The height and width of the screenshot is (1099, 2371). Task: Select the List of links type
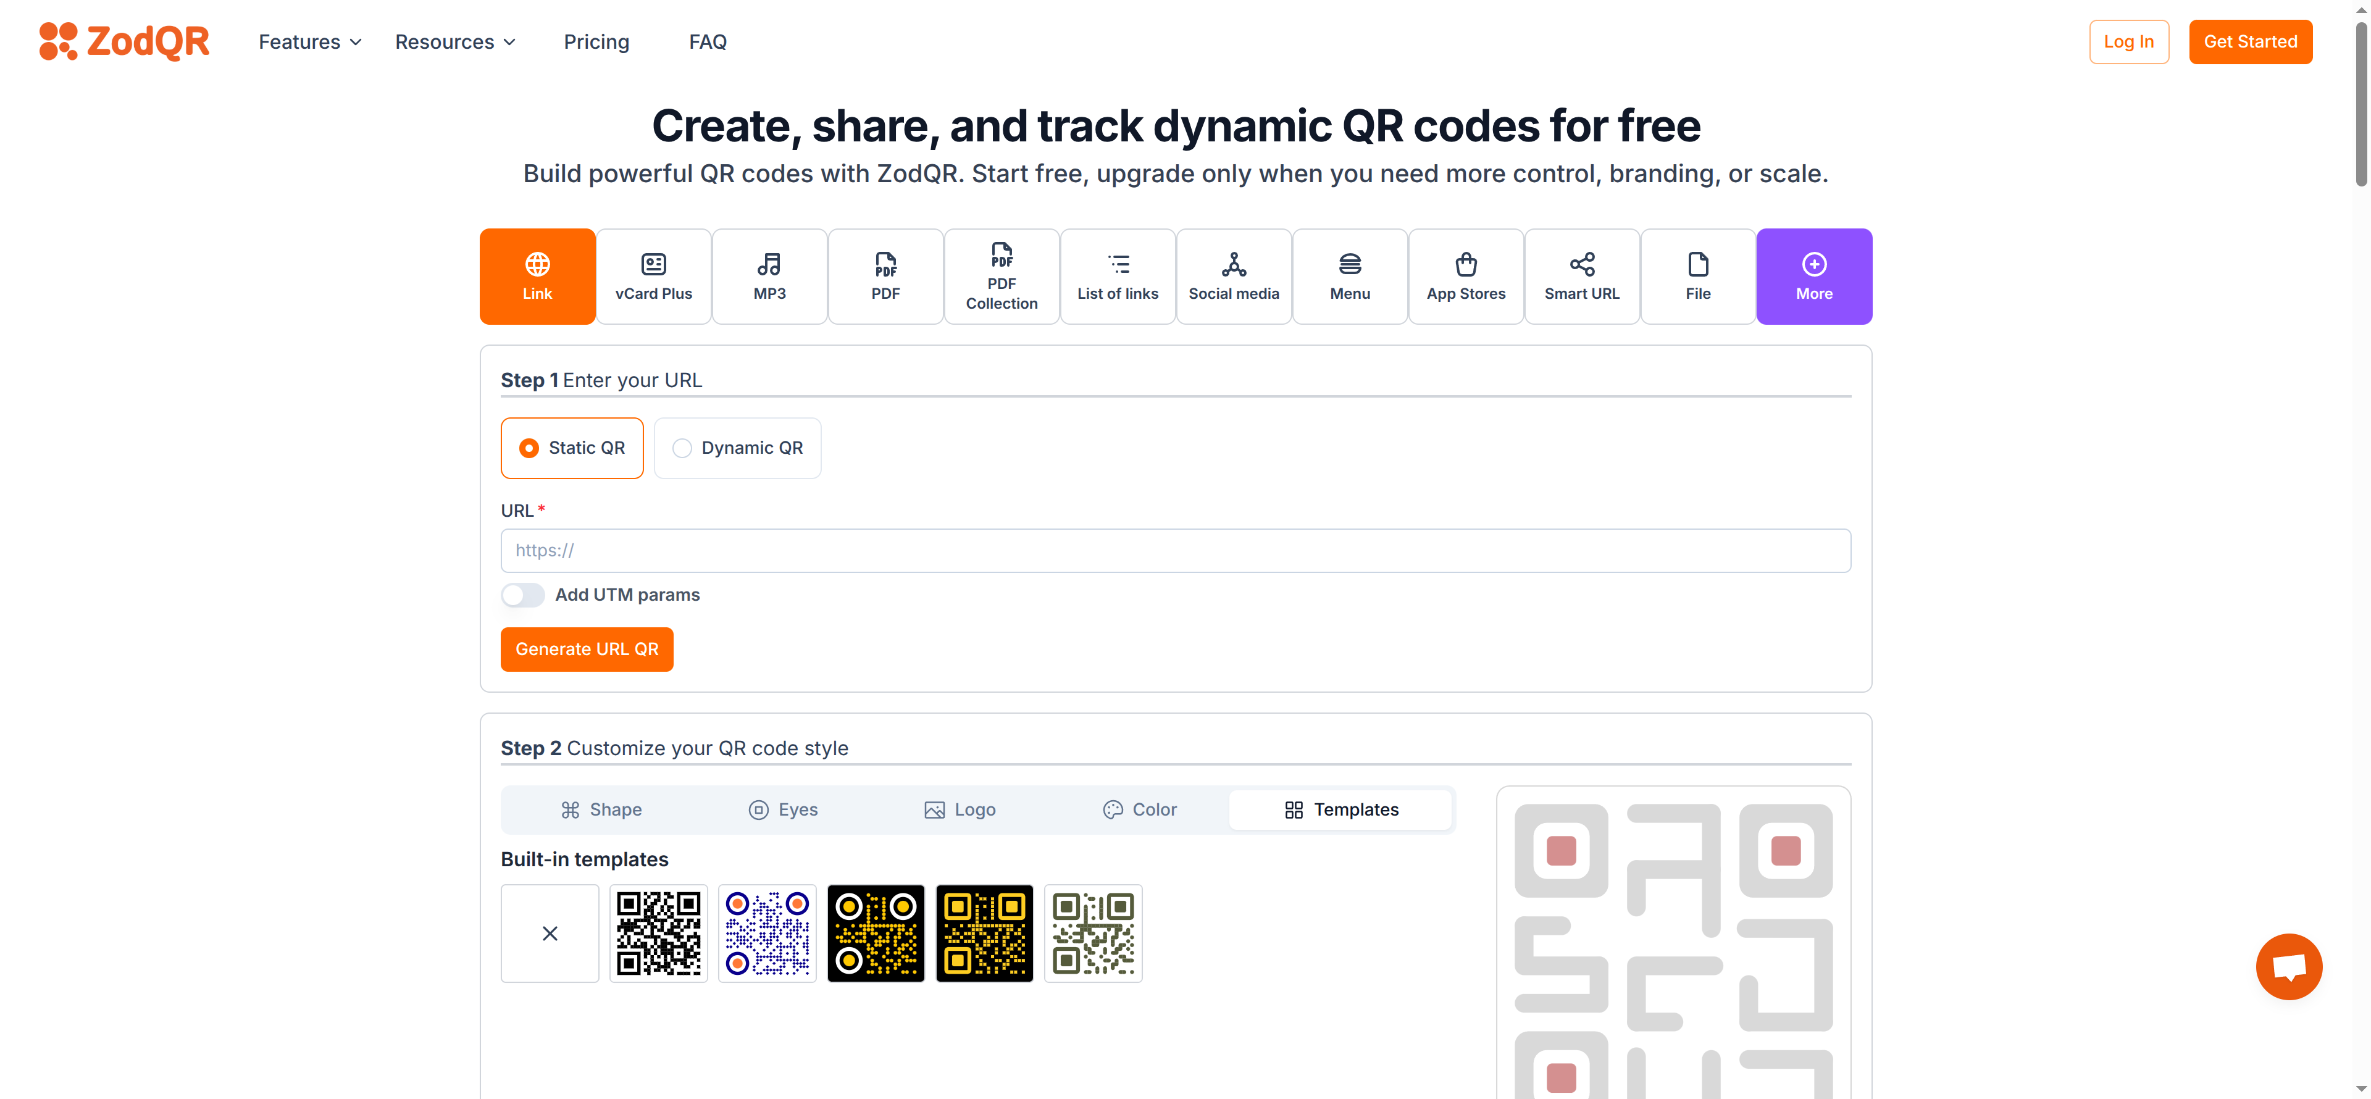[1118, 276]
